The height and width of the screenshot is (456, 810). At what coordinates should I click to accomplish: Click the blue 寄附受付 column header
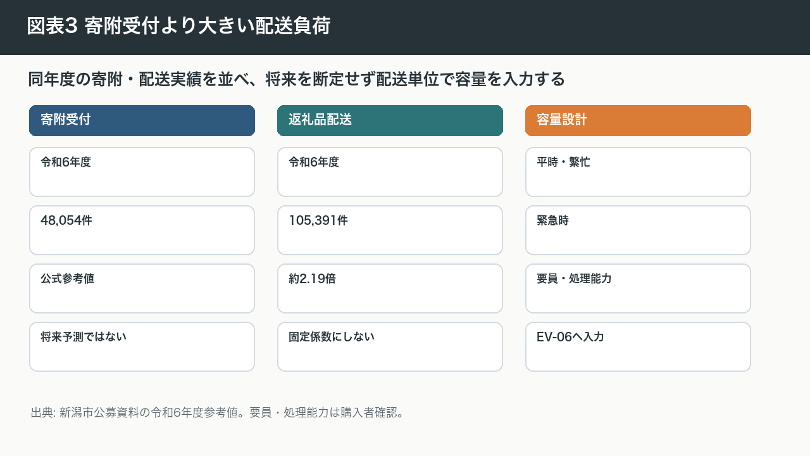[x=142, y=120]
